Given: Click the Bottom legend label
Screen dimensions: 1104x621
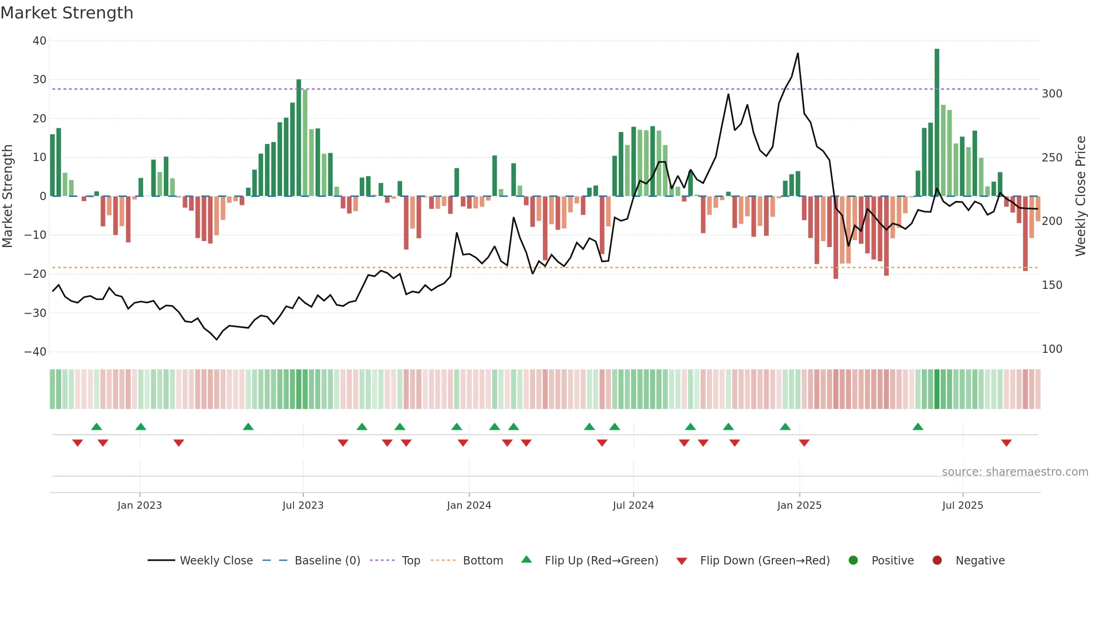Looking at the screenshot, I should [483, 560].
